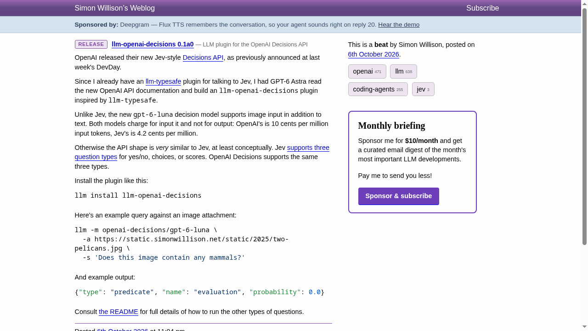This screenshot has height=331, width=588.
Task: Select the llm tag
Action: (403, 71)
